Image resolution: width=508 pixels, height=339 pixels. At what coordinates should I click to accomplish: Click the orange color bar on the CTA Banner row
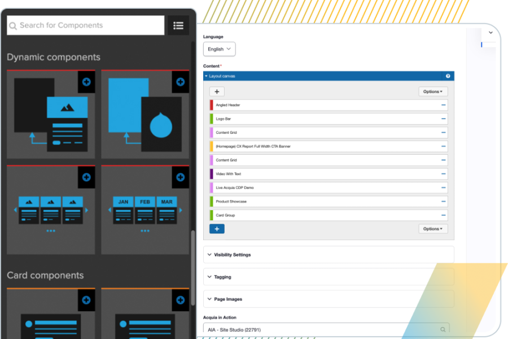point(213,146)
